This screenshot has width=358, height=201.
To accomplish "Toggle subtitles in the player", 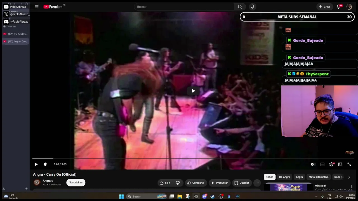I will coord(322,164).
